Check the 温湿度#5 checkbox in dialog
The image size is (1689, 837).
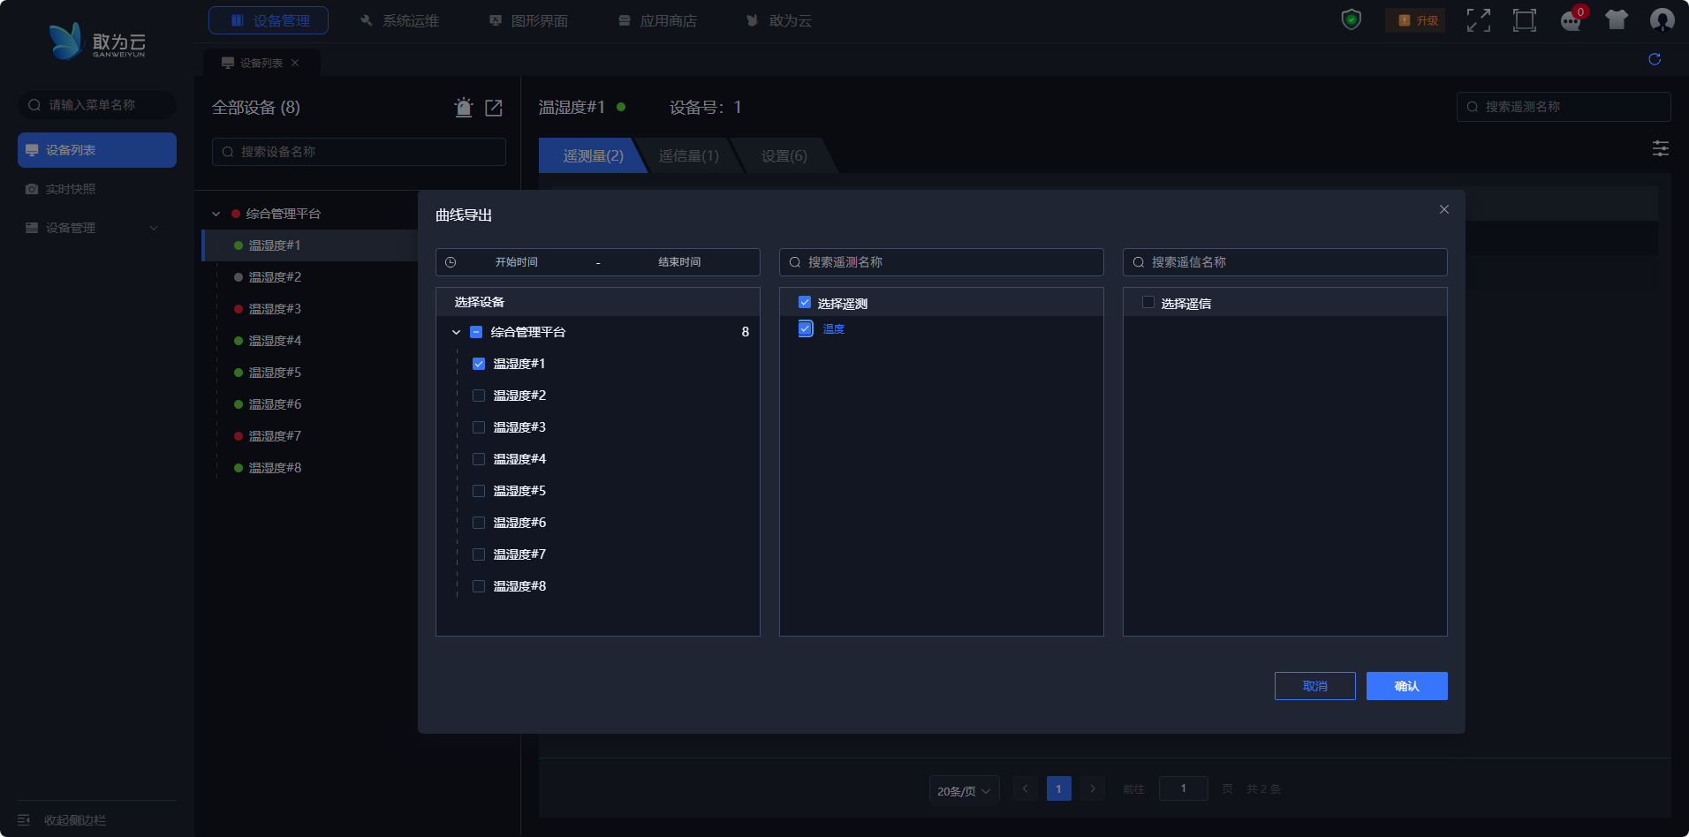click(x=479, y=491)
